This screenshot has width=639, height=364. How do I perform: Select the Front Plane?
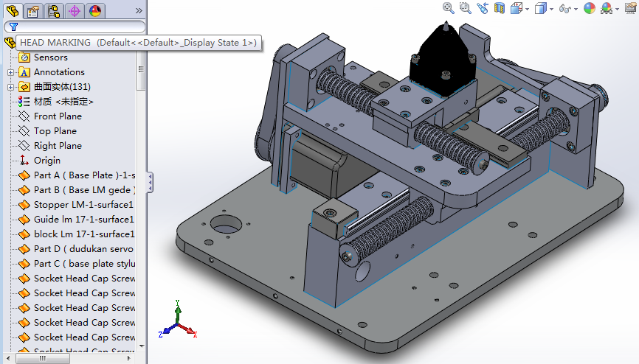[50, 116]
